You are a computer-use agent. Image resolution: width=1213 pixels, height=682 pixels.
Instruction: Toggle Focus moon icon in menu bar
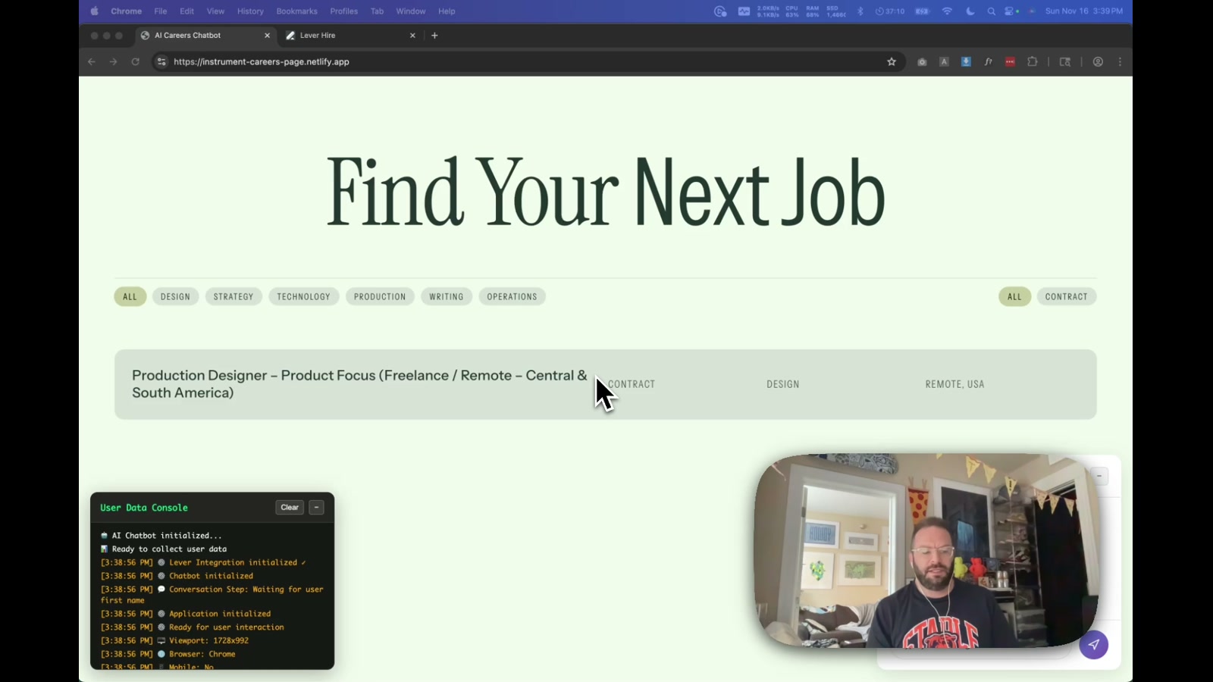[x=970, y=11]
